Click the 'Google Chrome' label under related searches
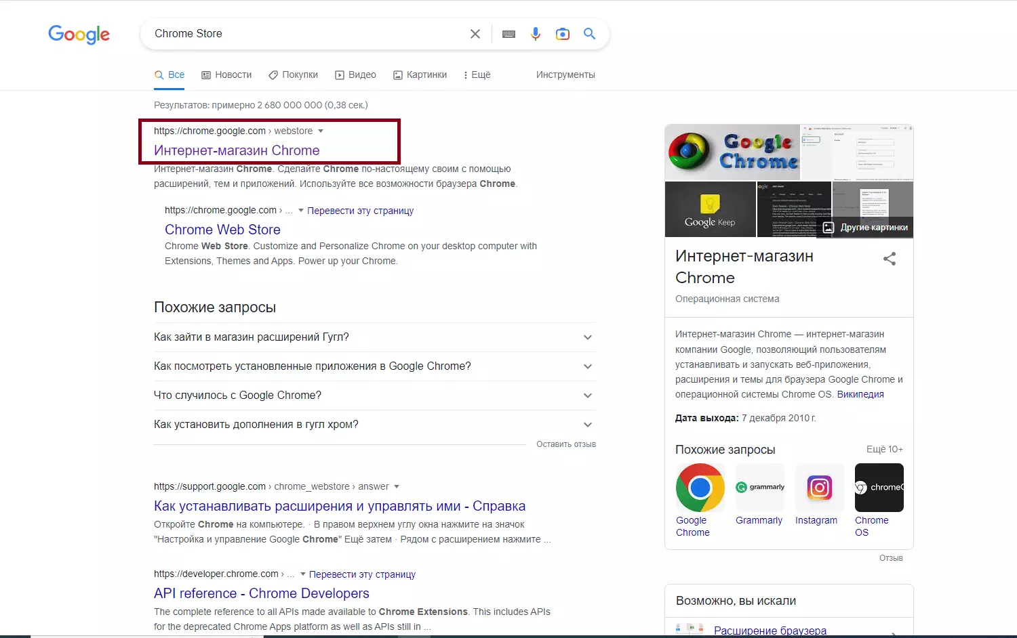 coord(693,526)
